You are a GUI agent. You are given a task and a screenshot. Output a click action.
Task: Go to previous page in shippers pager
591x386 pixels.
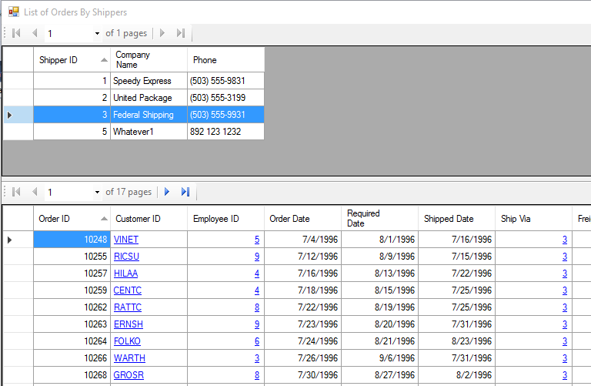click(35, 33)
